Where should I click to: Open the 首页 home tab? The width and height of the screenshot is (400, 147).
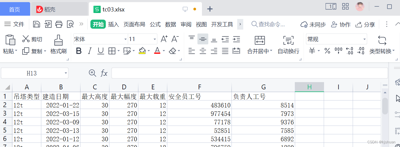coord(14,9)
